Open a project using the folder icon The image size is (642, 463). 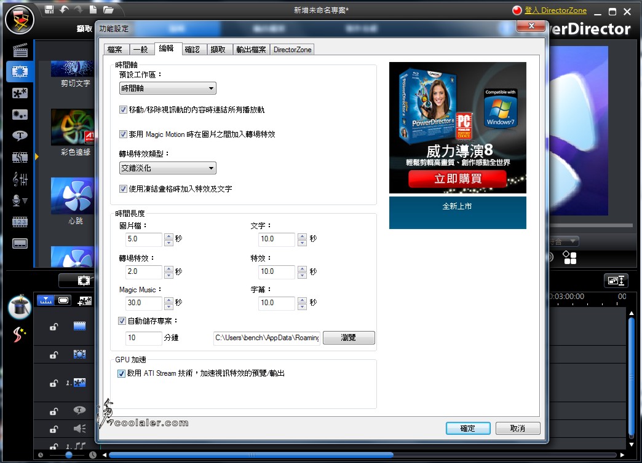[x=108, y=9]
